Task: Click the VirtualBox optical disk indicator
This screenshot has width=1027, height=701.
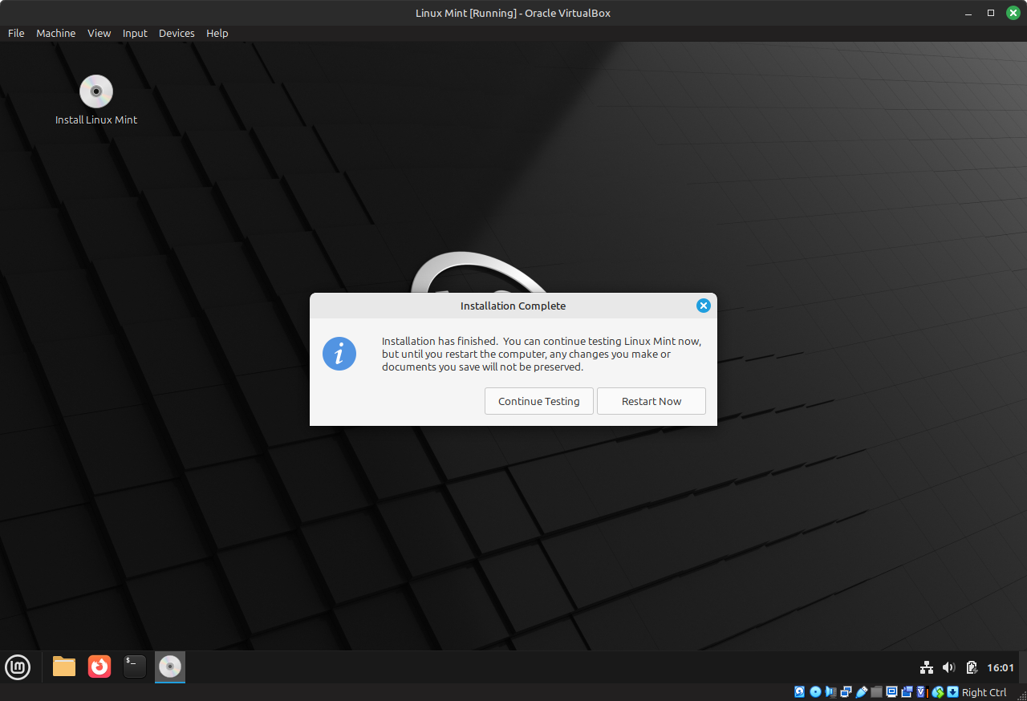Action: pos(815,692)
